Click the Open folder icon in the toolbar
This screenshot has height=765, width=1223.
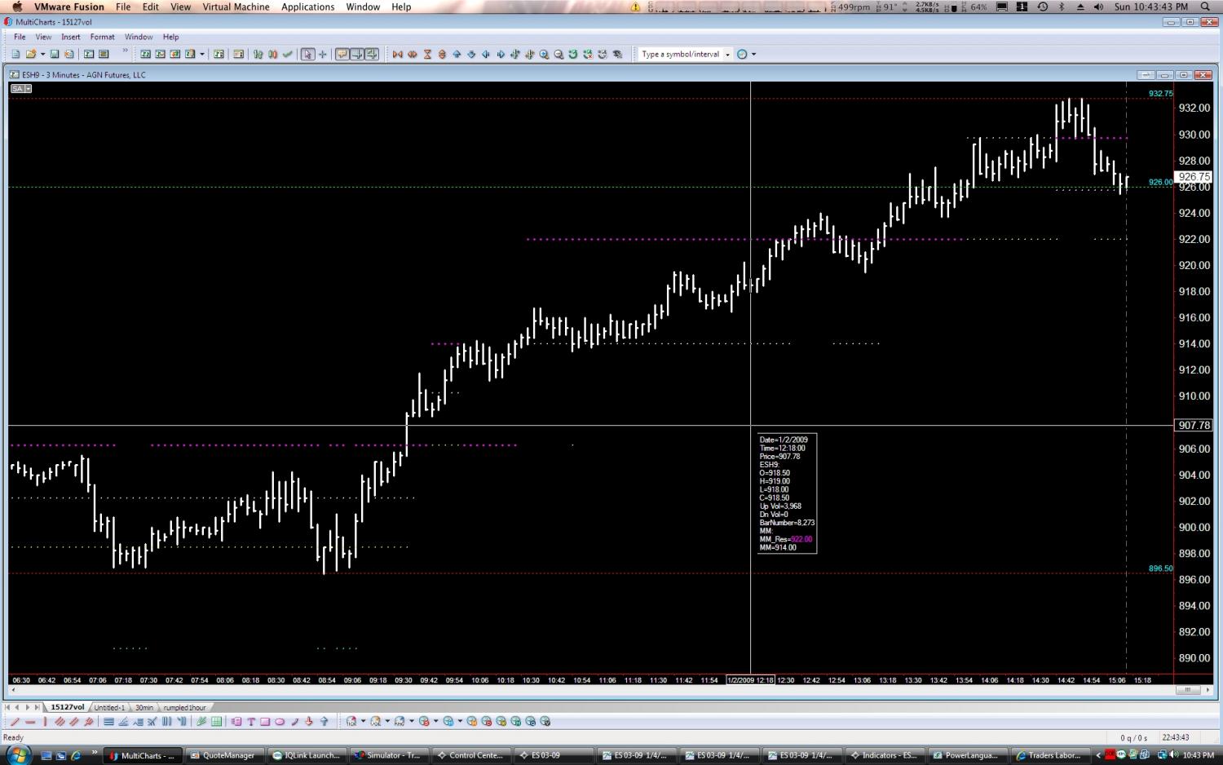[x=31, y=54]
